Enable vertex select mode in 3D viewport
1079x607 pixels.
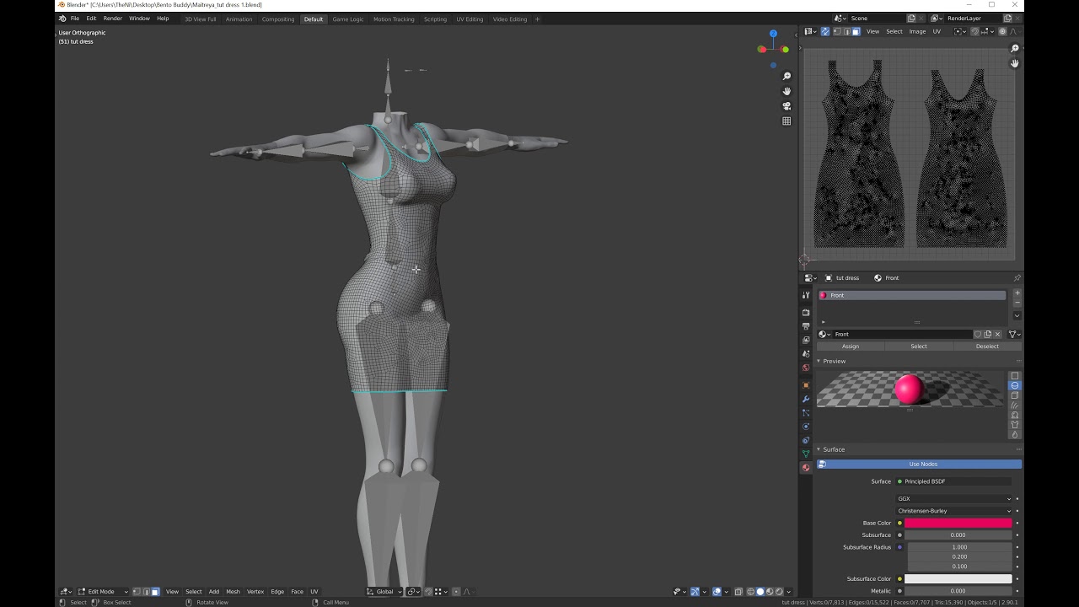click(137, 592)
